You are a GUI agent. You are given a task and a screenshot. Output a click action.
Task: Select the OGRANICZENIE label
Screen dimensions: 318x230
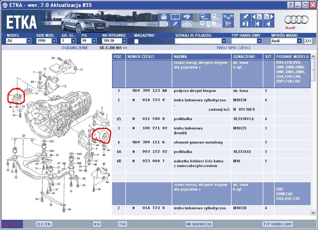pos(75,48)
